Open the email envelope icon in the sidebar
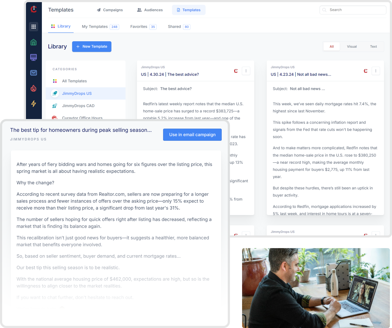Image resolution: width=392 pixels, height=328 pixels. tap(33, 73)
